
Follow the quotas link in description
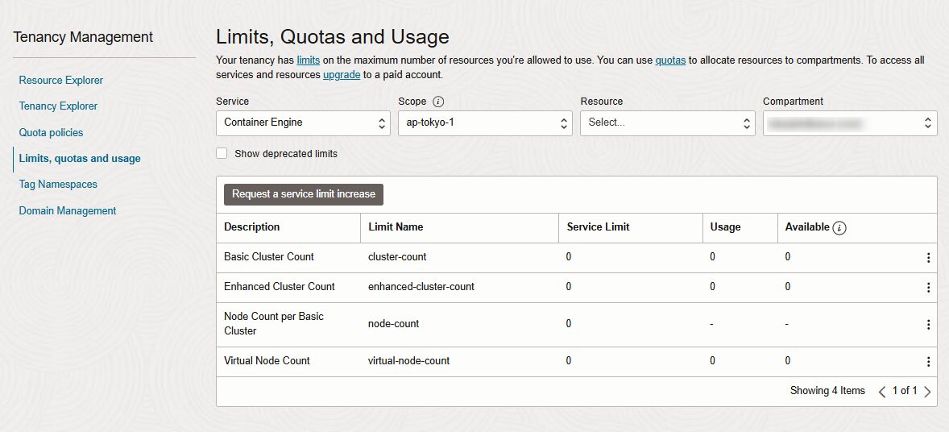coord(670,60)
